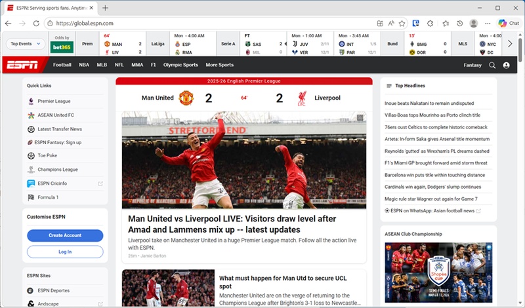Viewport: 525px width, 308px height.
Task: Open Man Utd UCL spot article thumbnail
Action: pyautogui.click(x=169, y=288)
